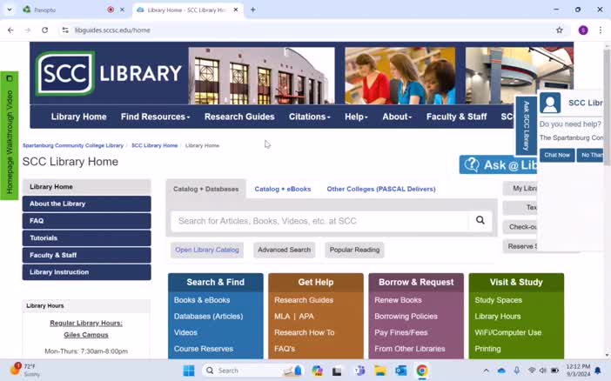Click the search magnifier button

[480, 220]
